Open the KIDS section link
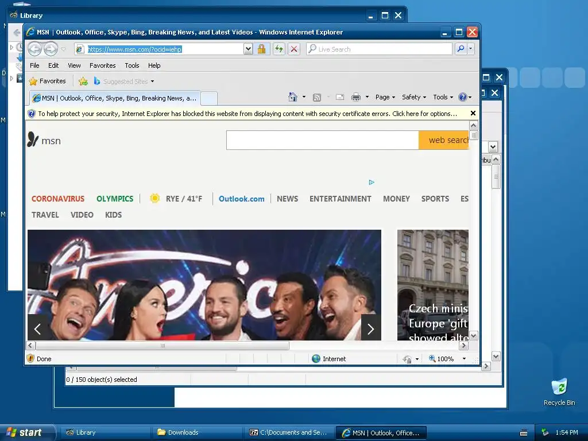Image resolution: width=588 pixels, height=441 pixels. (113, 215)
